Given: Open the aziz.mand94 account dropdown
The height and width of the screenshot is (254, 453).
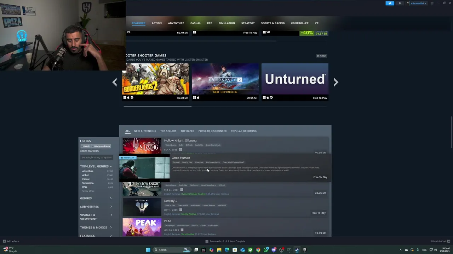Looking at the screenshot, I should coord(419,3).
